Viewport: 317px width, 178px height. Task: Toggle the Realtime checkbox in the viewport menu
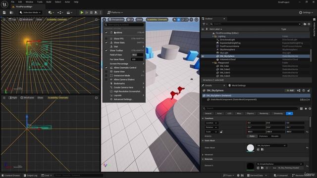tap(106, 33)
